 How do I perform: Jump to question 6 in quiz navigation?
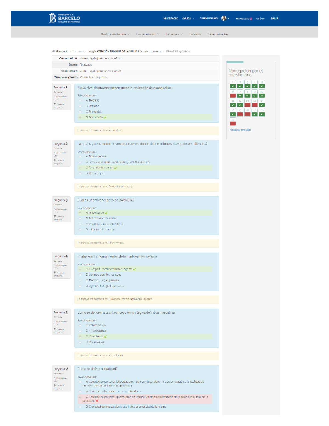pos(233,94)
